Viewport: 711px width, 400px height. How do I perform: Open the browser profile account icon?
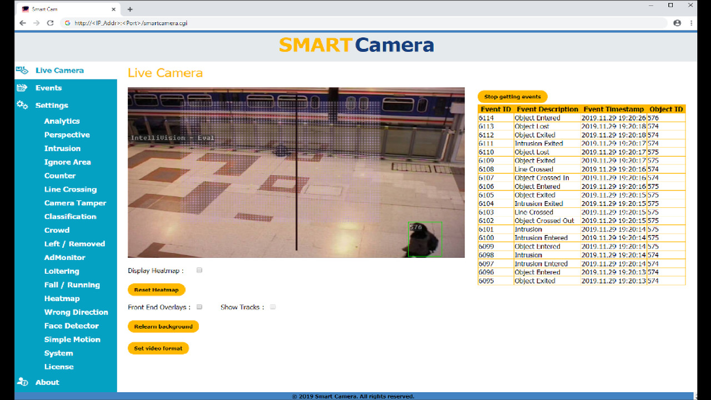click(677, 23)
